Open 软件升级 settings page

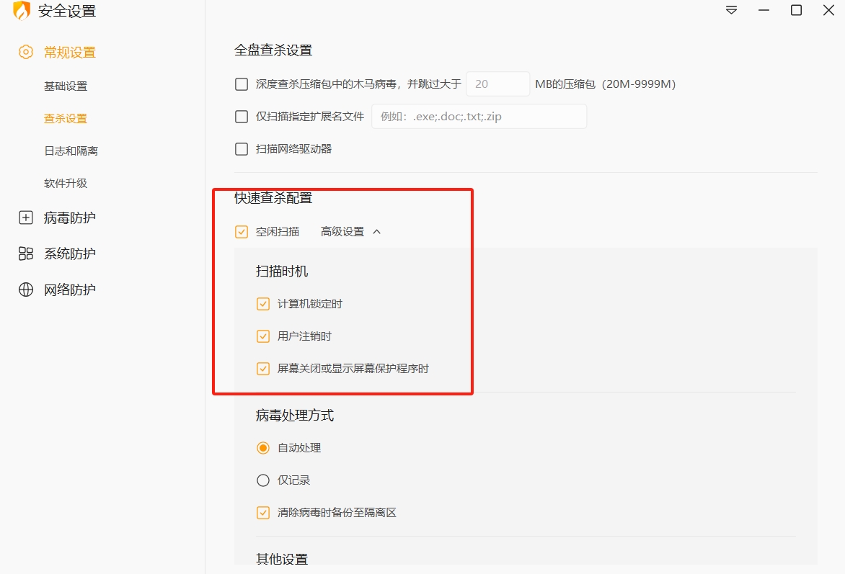pyautogui.click(x=65, y=183)
